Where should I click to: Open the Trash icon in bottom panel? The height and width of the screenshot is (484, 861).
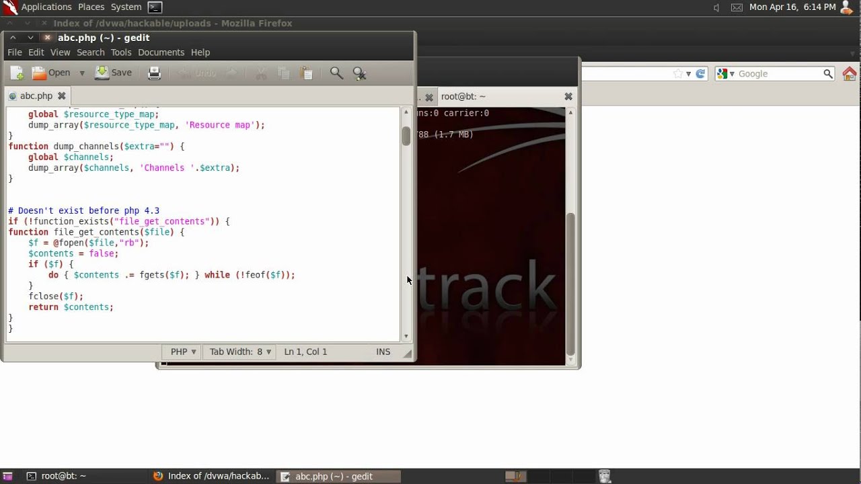click(604, 476)
